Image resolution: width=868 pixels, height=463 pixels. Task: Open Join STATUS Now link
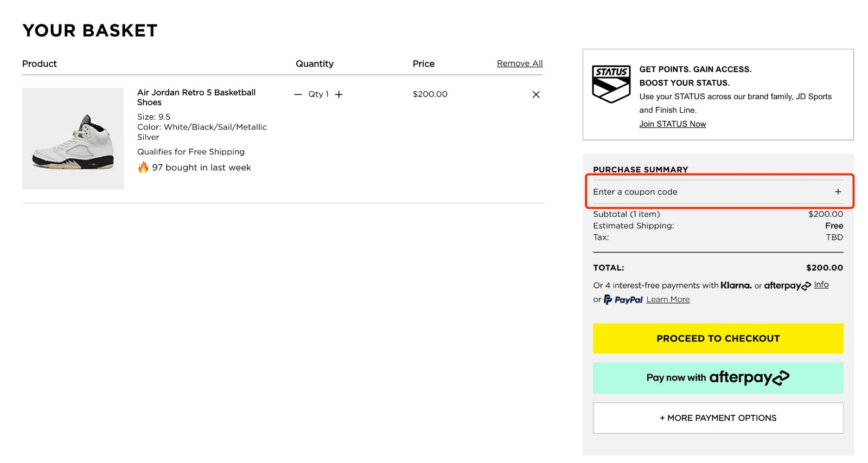673,124
